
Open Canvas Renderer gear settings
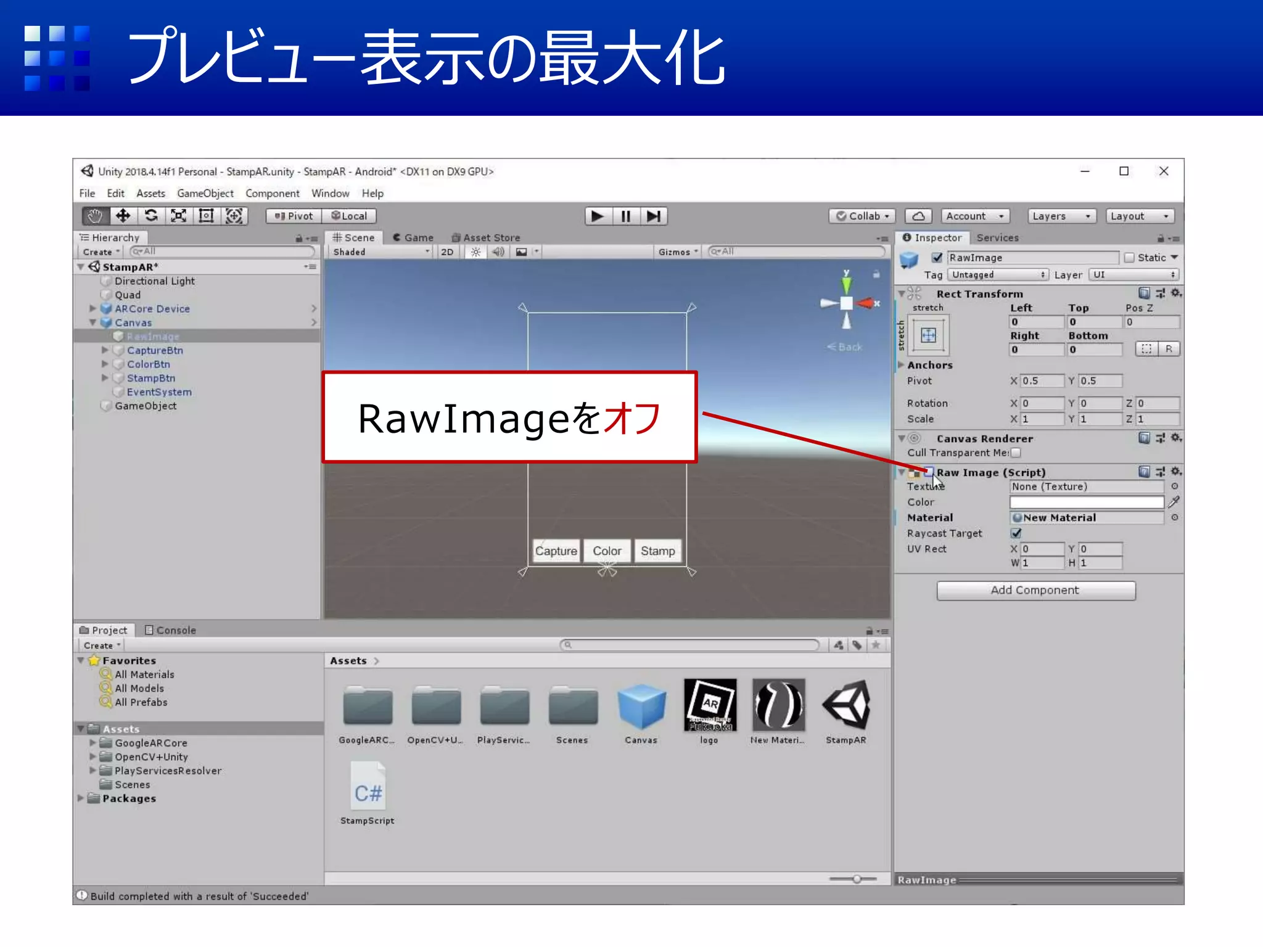[1177, 438]
